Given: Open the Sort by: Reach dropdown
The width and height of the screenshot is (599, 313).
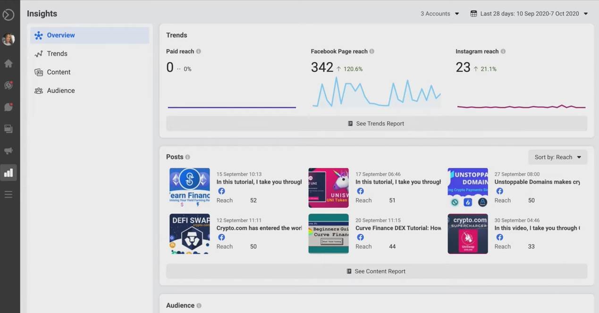Looking at the screenshot, I should click(557, 157).
